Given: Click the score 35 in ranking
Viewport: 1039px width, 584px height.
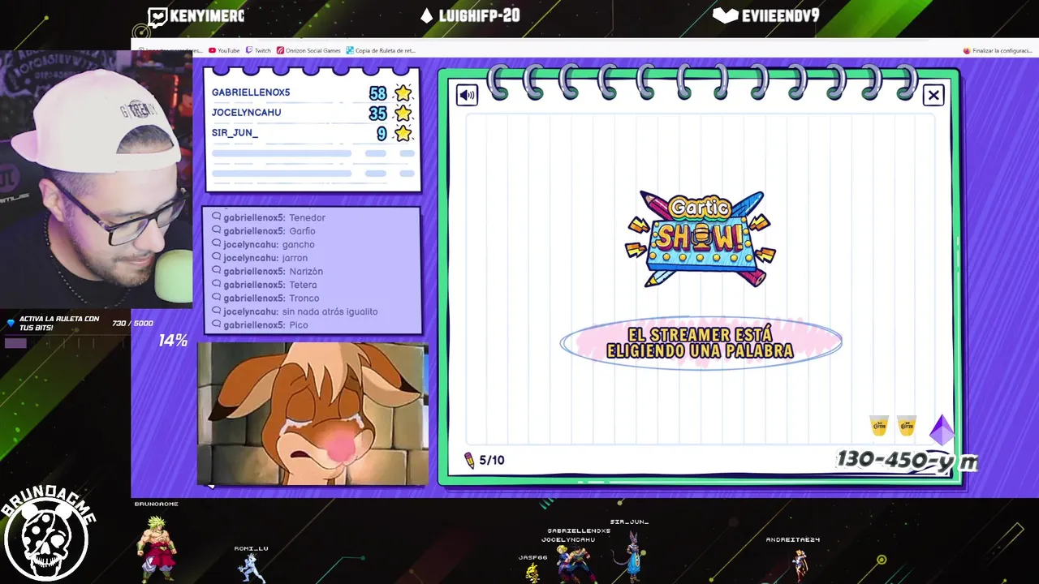Looking at the screenshot, I should 378,113.
